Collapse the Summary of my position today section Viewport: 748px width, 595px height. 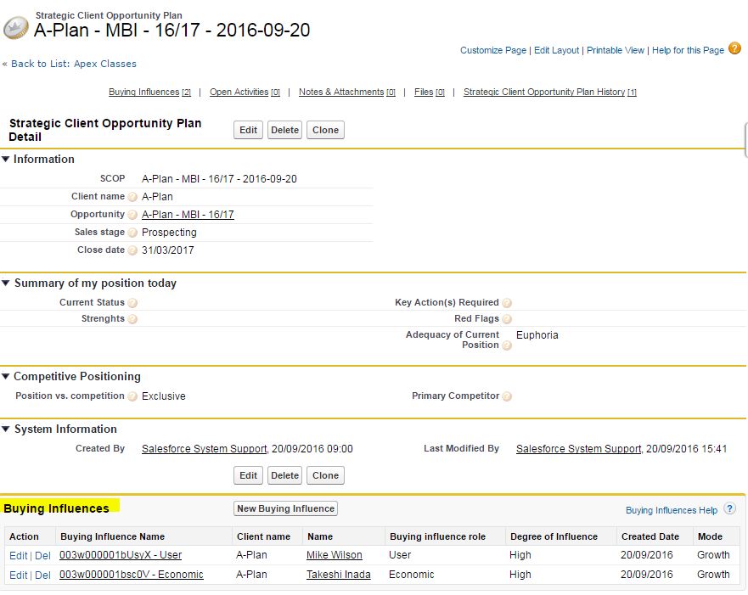[x=6, y=283]
